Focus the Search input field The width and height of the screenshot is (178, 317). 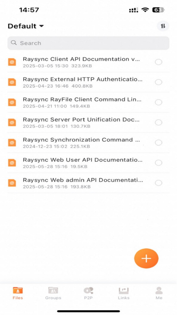coord(88,43)
